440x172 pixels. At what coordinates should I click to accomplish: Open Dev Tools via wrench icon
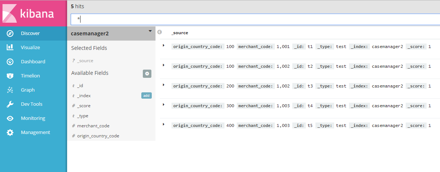(x=10, y=104)
